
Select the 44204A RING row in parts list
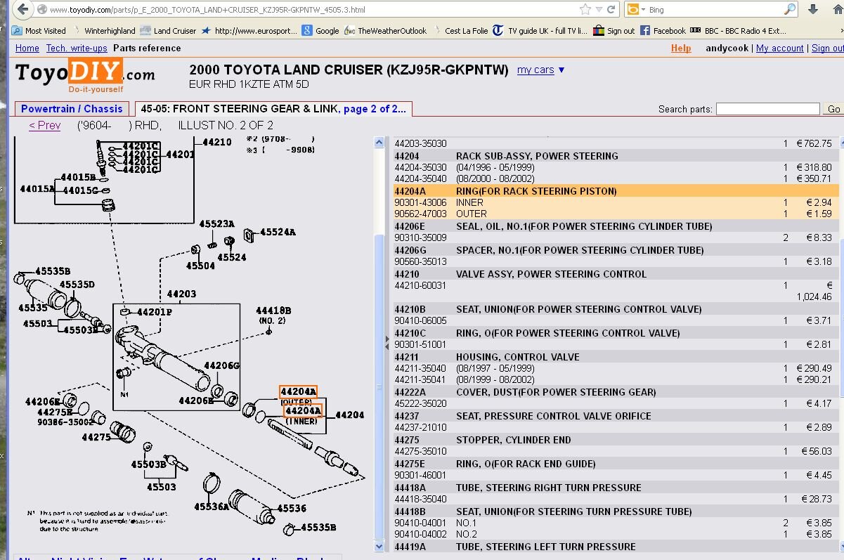616,191
